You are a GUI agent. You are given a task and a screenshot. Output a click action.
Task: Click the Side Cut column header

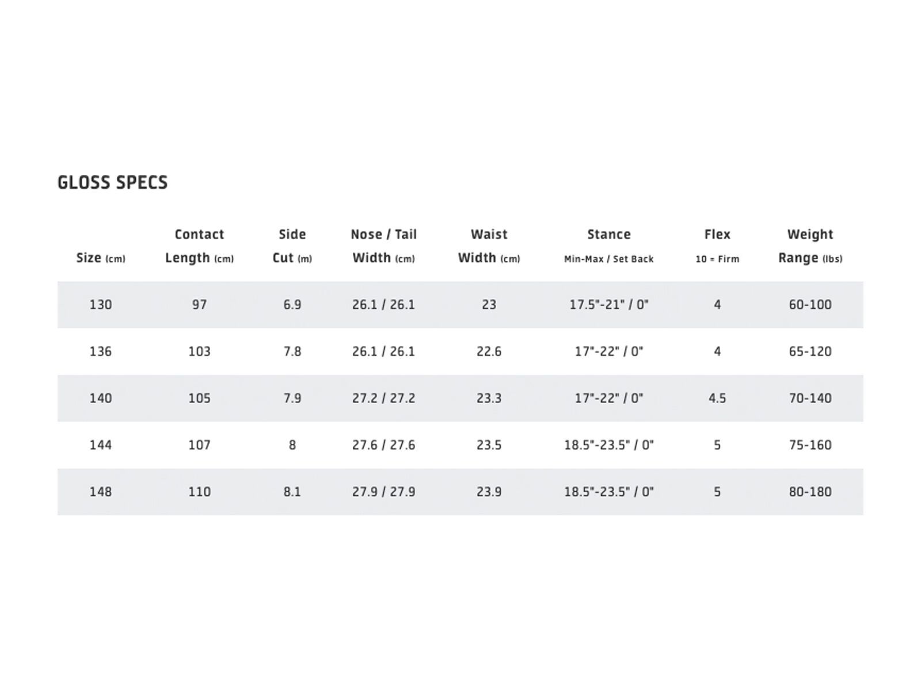292,246
